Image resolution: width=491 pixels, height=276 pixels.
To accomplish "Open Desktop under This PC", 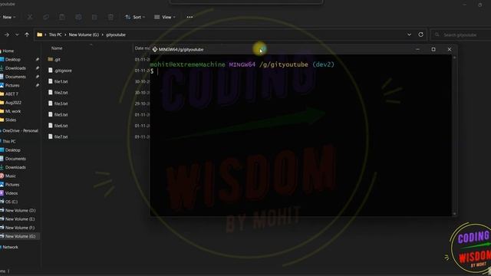I will coord(12,150).
